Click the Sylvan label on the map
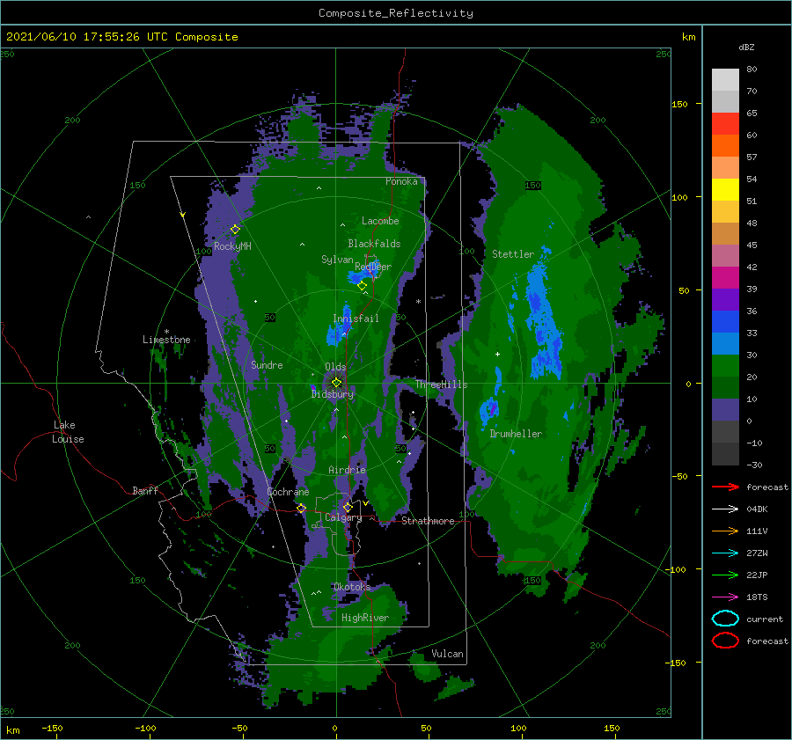This screenshot has height=740, width=792. coord(337,260)
